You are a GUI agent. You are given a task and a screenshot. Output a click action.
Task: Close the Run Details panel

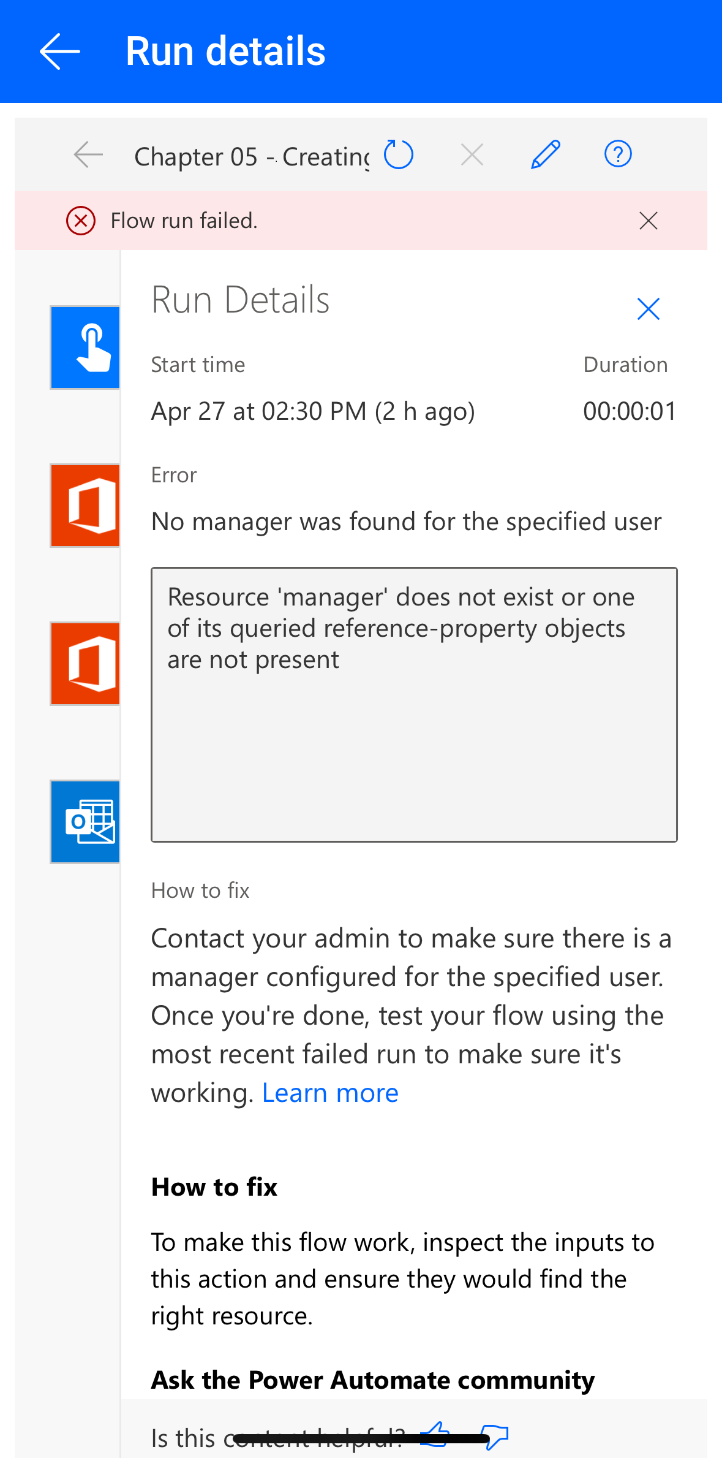(x=648, y=309)
